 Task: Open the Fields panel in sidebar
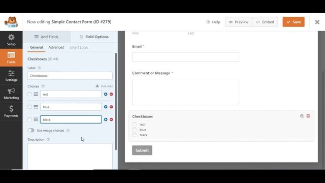coord(11,57)
